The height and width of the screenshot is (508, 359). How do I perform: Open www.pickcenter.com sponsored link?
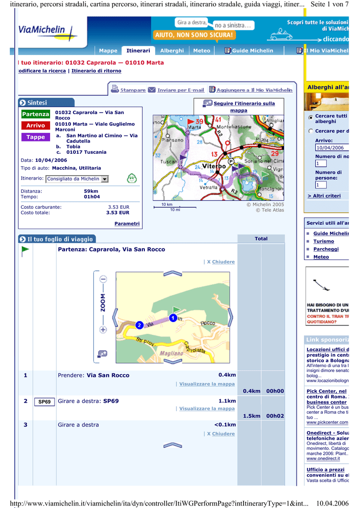click(327, 422)
